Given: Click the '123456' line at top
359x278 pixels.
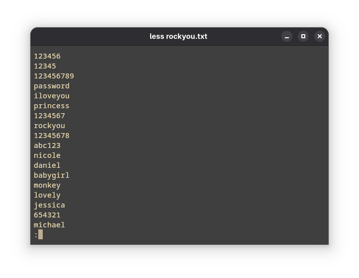Looking at the screenshot, I should [x=47, y=56].
